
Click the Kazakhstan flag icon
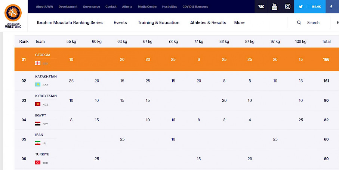click(x=38, y=85)
